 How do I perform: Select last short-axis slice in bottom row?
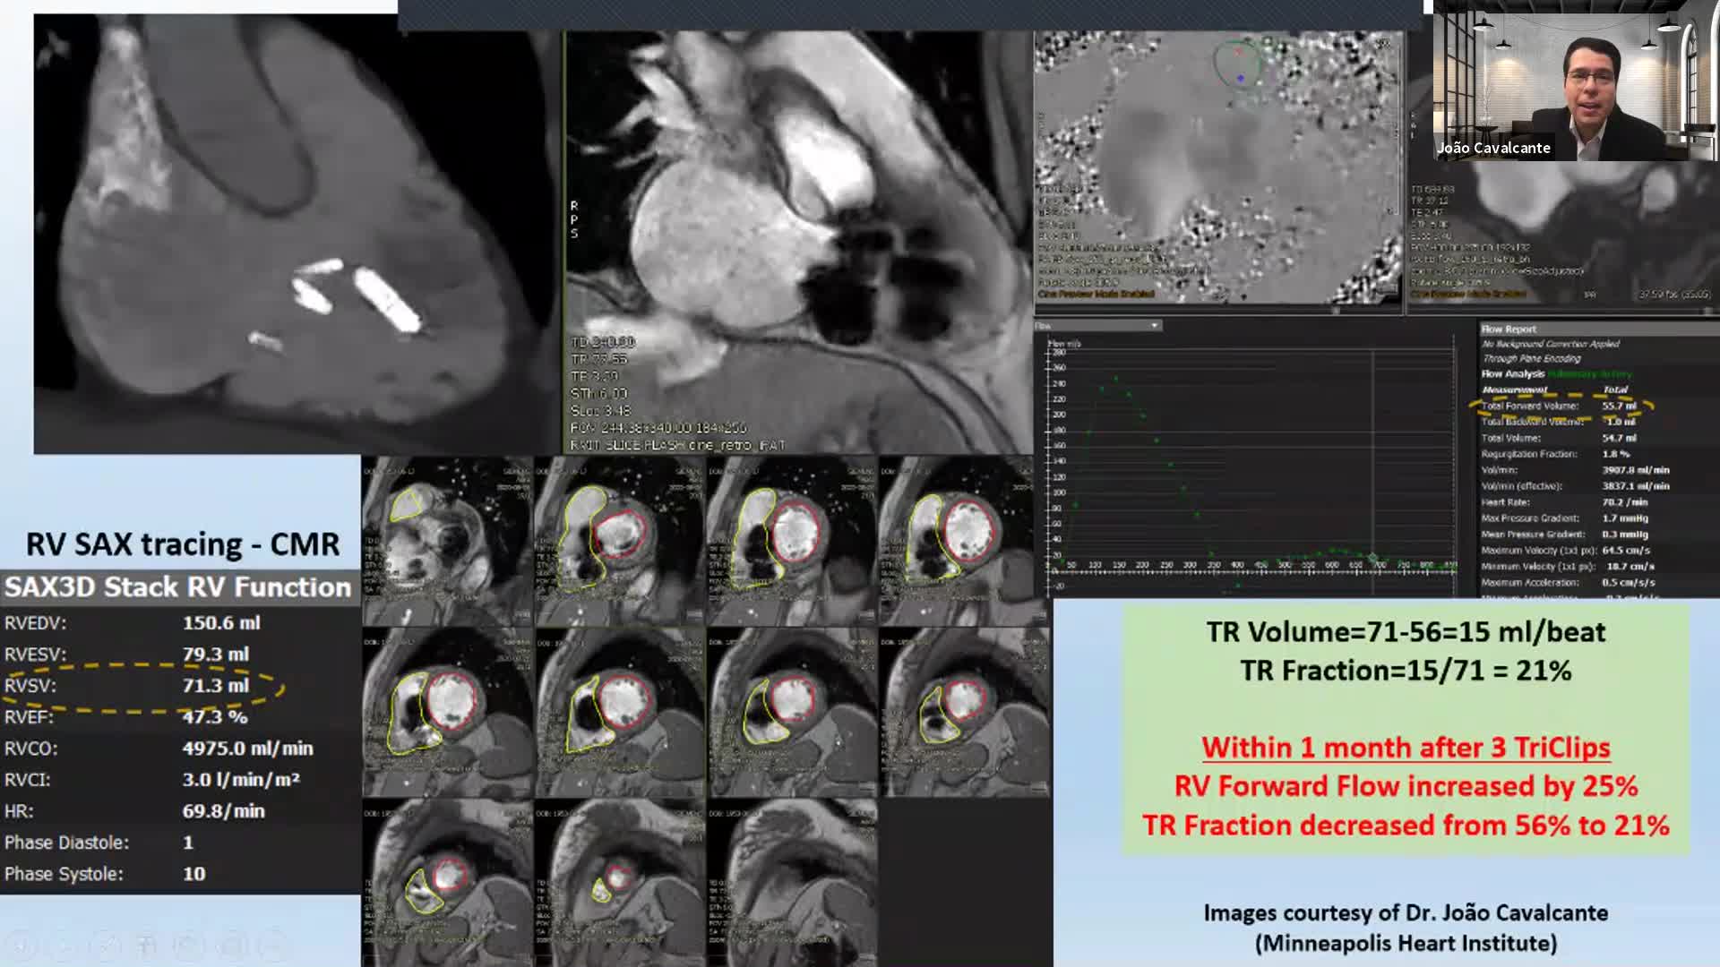coord(792,882)
